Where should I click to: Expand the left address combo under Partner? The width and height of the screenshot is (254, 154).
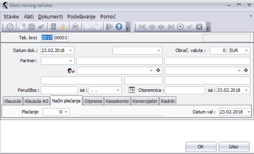[x=151, y=70]
